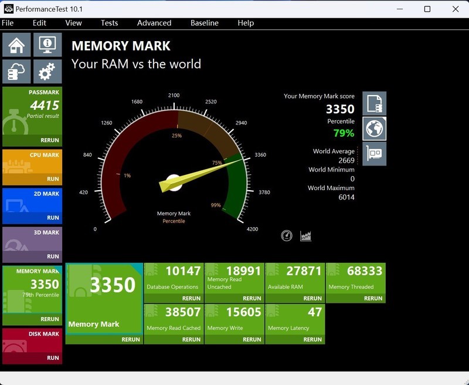This screenshot has height=385, width=469.
Task: Open system information via the monitor icon
Action: click(46, 44)
